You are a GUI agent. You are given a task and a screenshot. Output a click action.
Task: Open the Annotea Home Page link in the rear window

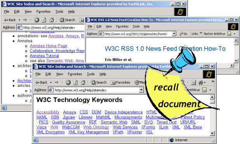49,46
